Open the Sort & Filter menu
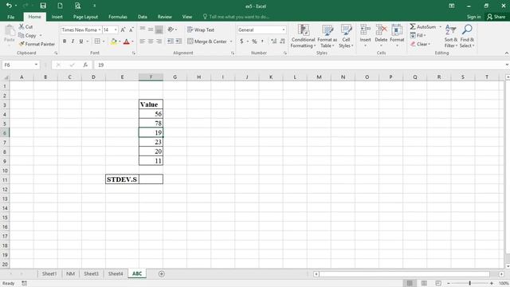 point(451,36)
